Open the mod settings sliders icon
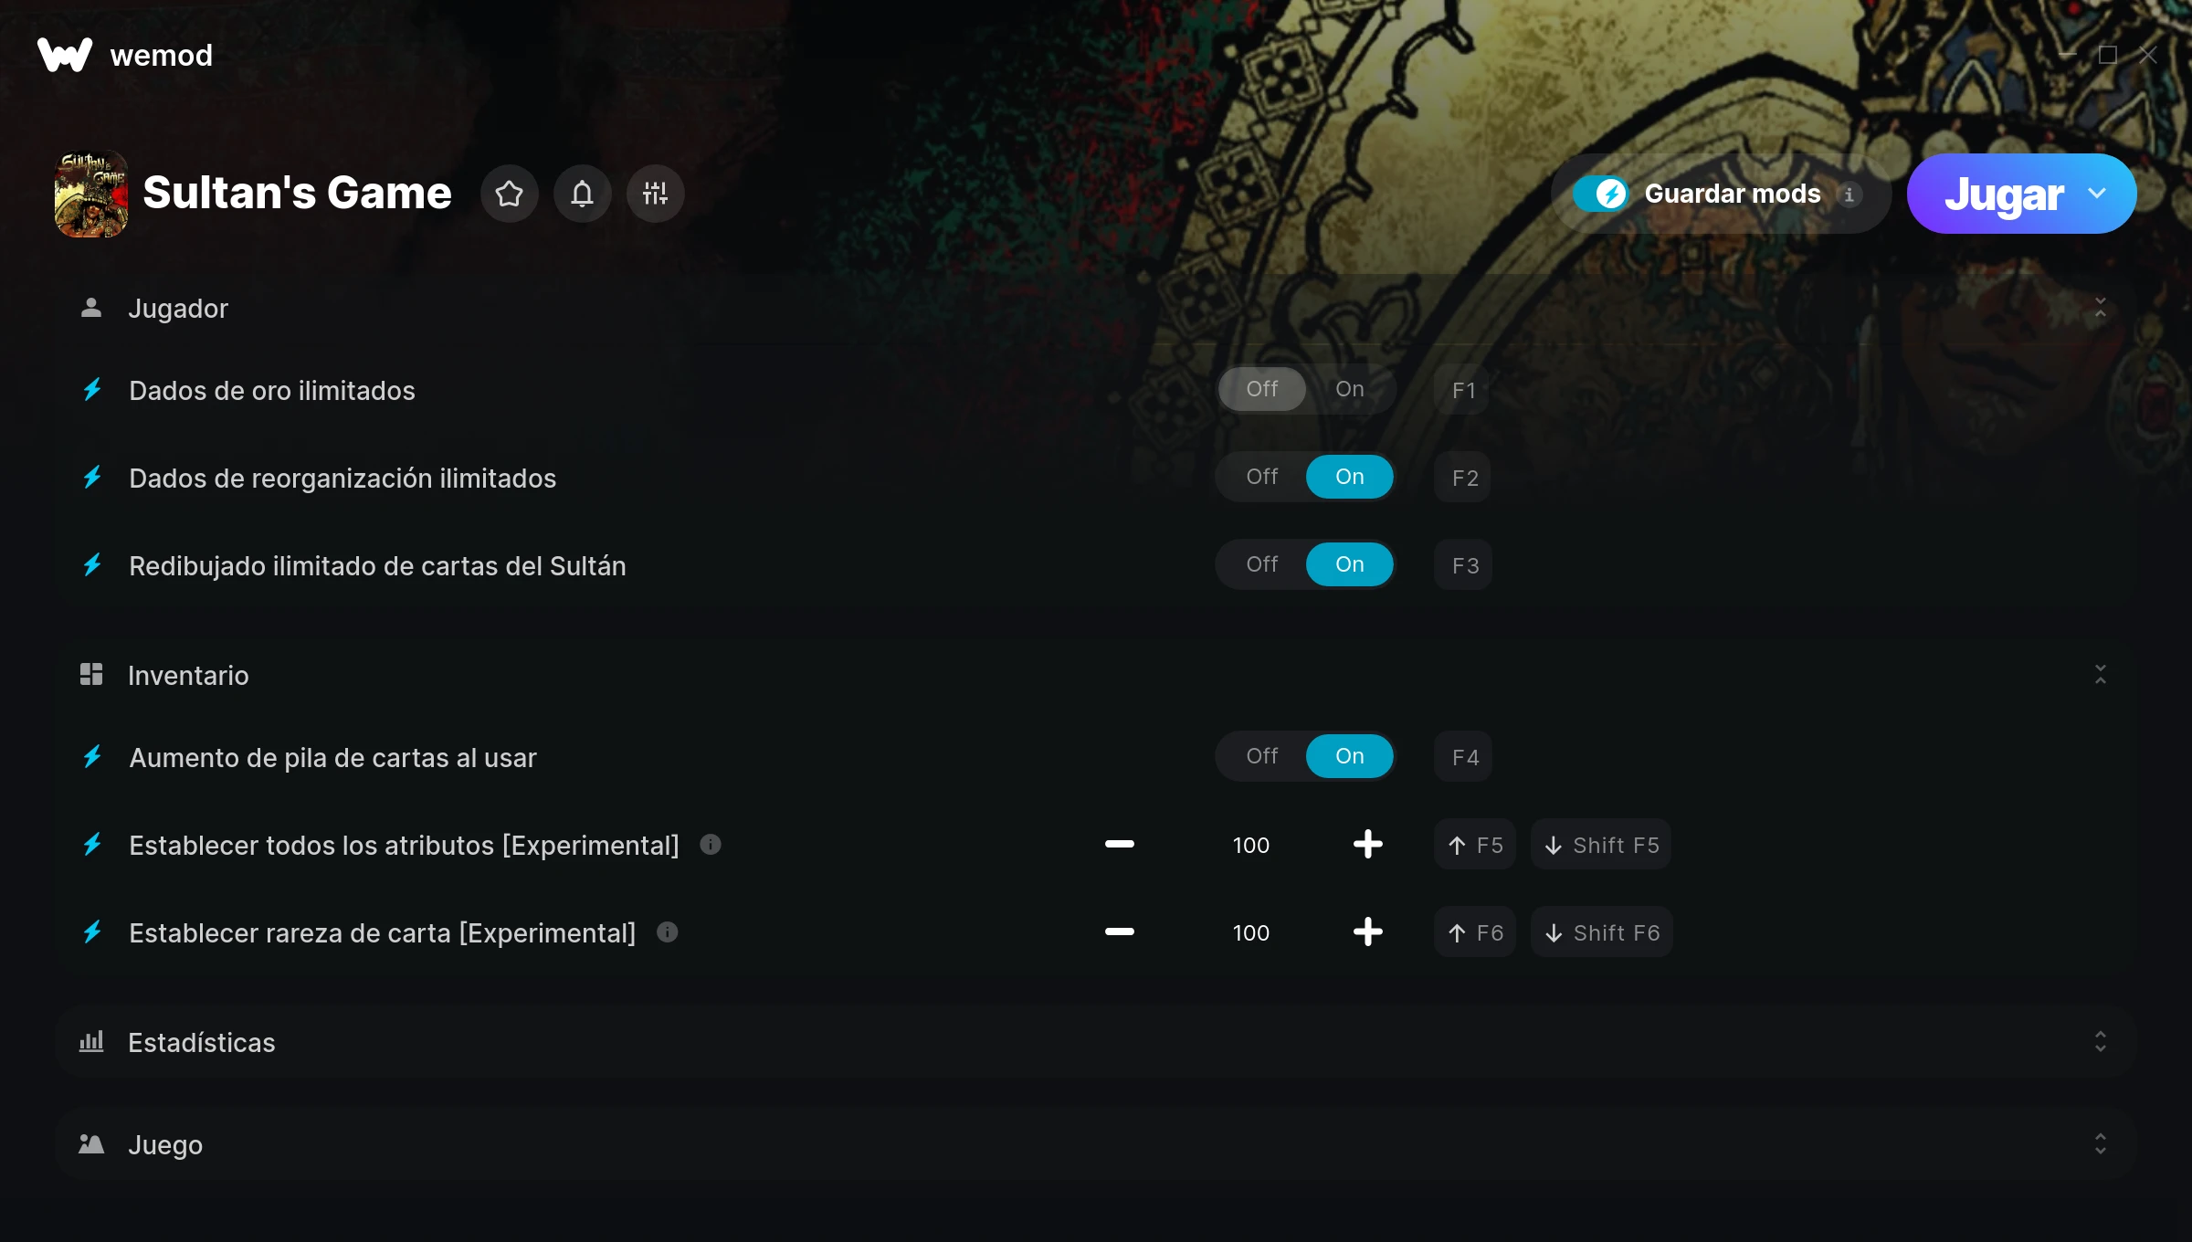The height and width of the screenshot is (1242, 2192). [x=655, y=194]
